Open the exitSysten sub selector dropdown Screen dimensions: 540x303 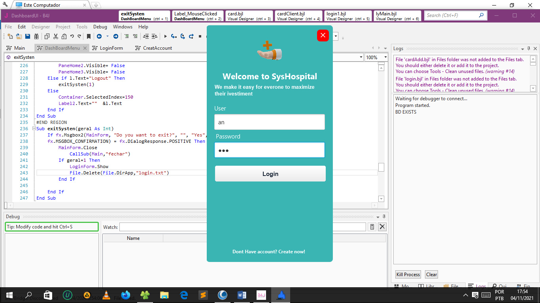pos(361,57)
